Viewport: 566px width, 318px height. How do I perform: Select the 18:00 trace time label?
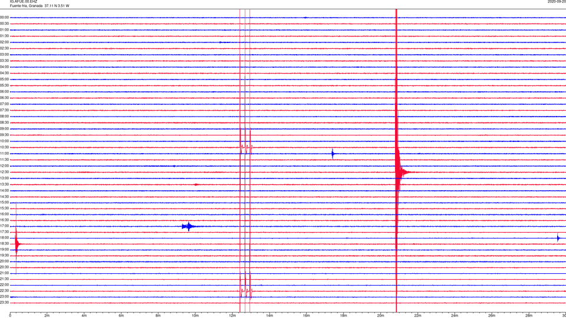[4, 237]
